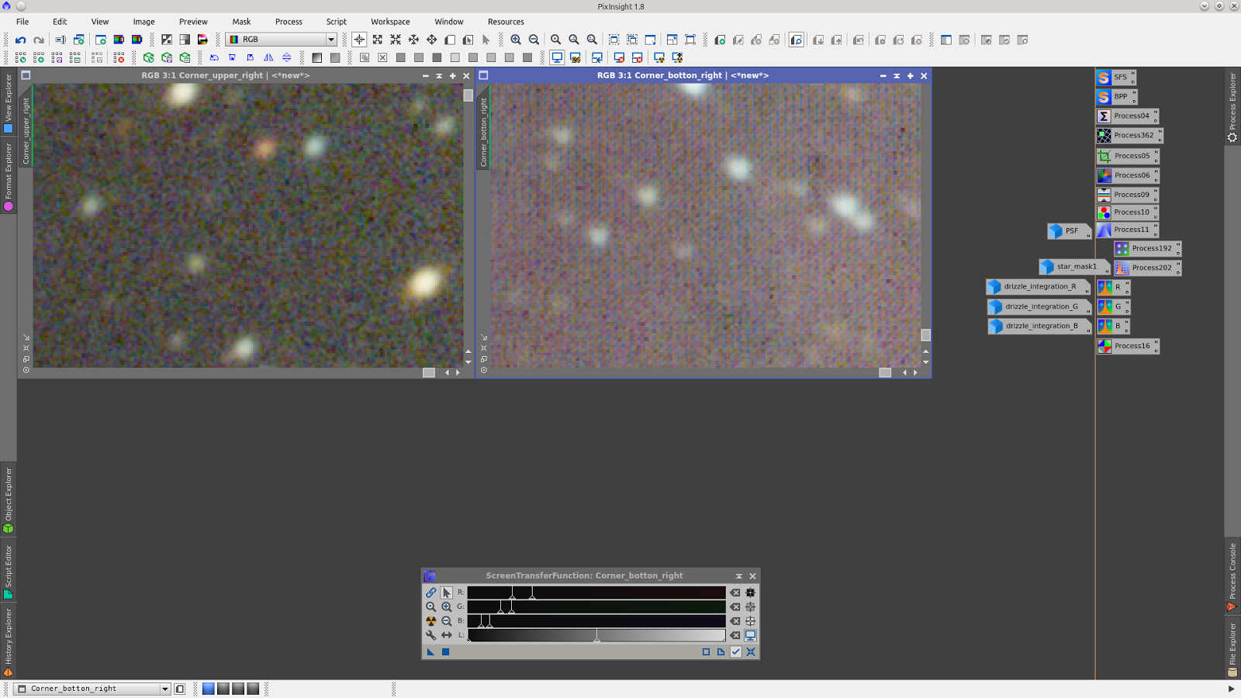Viewport: 1241px width, 698px height.
Task: Open the Workspace menu
Action: 390,22
